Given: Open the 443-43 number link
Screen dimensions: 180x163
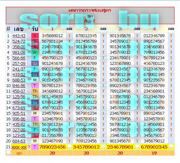Looking at the screenshot, I should (19, 36).
